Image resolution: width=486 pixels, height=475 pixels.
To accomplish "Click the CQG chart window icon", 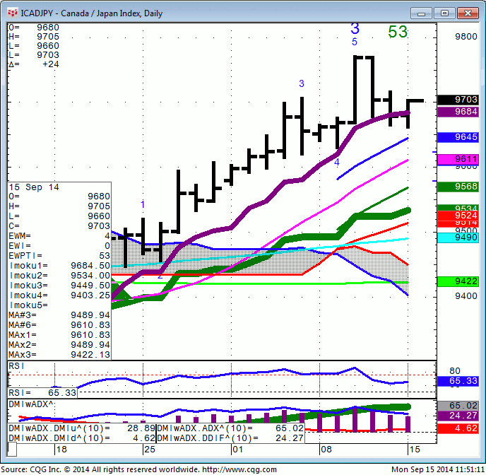I will [13, 13].
